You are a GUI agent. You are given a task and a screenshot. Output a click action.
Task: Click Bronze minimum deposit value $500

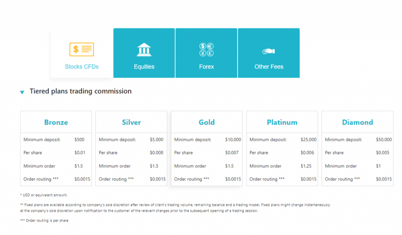[79, 140]
